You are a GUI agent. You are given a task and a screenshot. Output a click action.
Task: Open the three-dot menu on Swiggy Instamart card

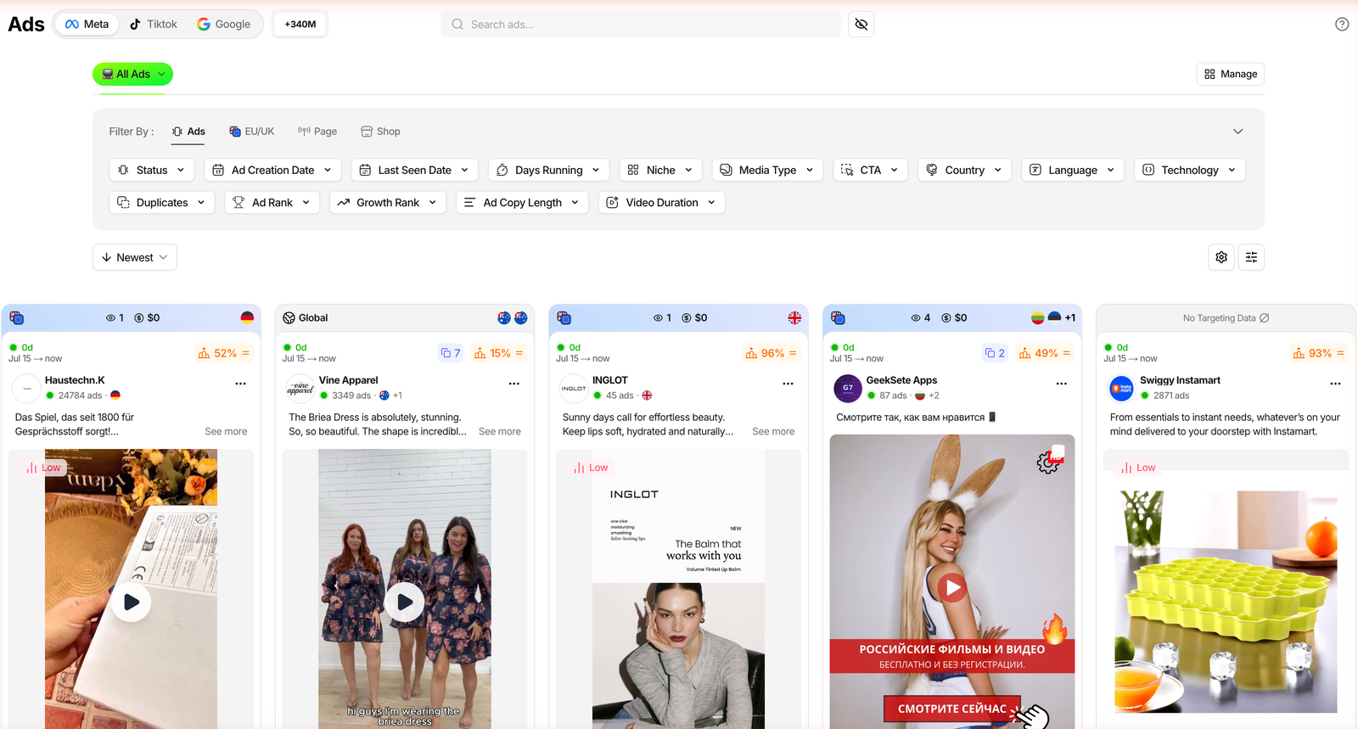pyautogui.click(x=1335, y=384)
